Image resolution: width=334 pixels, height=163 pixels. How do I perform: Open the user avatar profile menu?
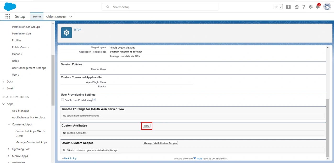(x=327, y=7)
